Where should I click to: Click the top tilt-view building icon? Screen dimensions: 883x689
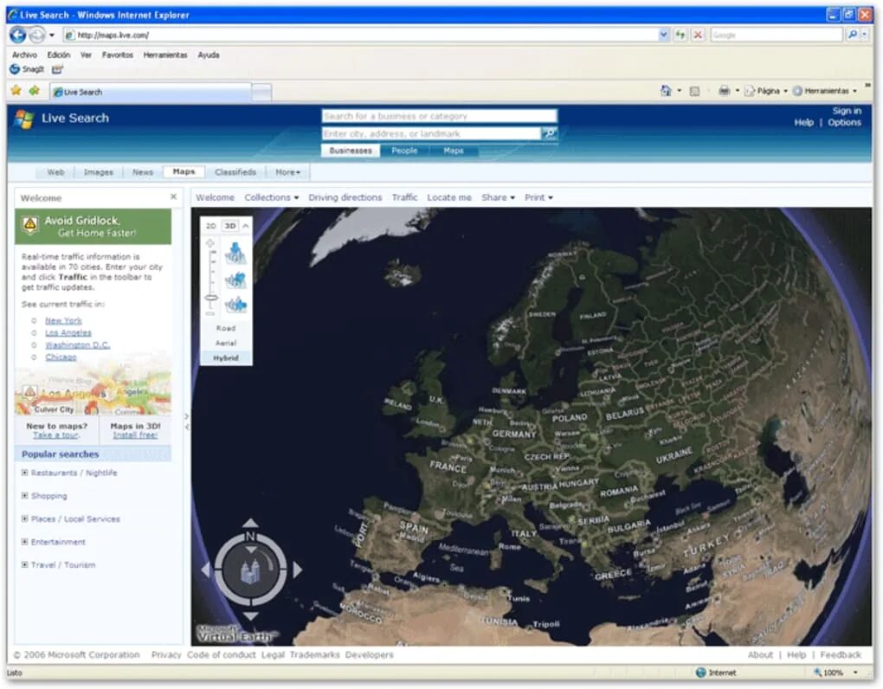click(x=236, y=254)
